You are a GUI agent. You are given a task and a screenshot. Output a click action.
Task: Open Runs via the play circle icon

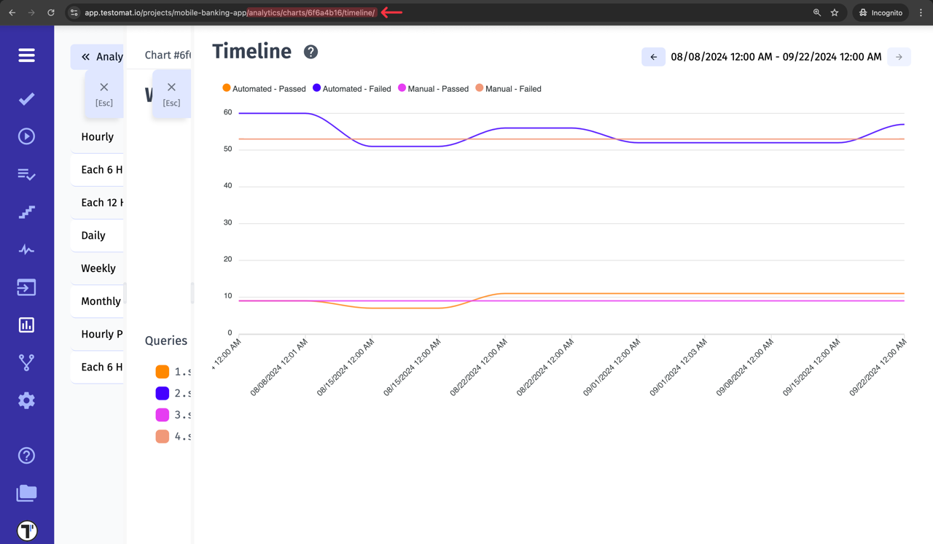(26, 136)
